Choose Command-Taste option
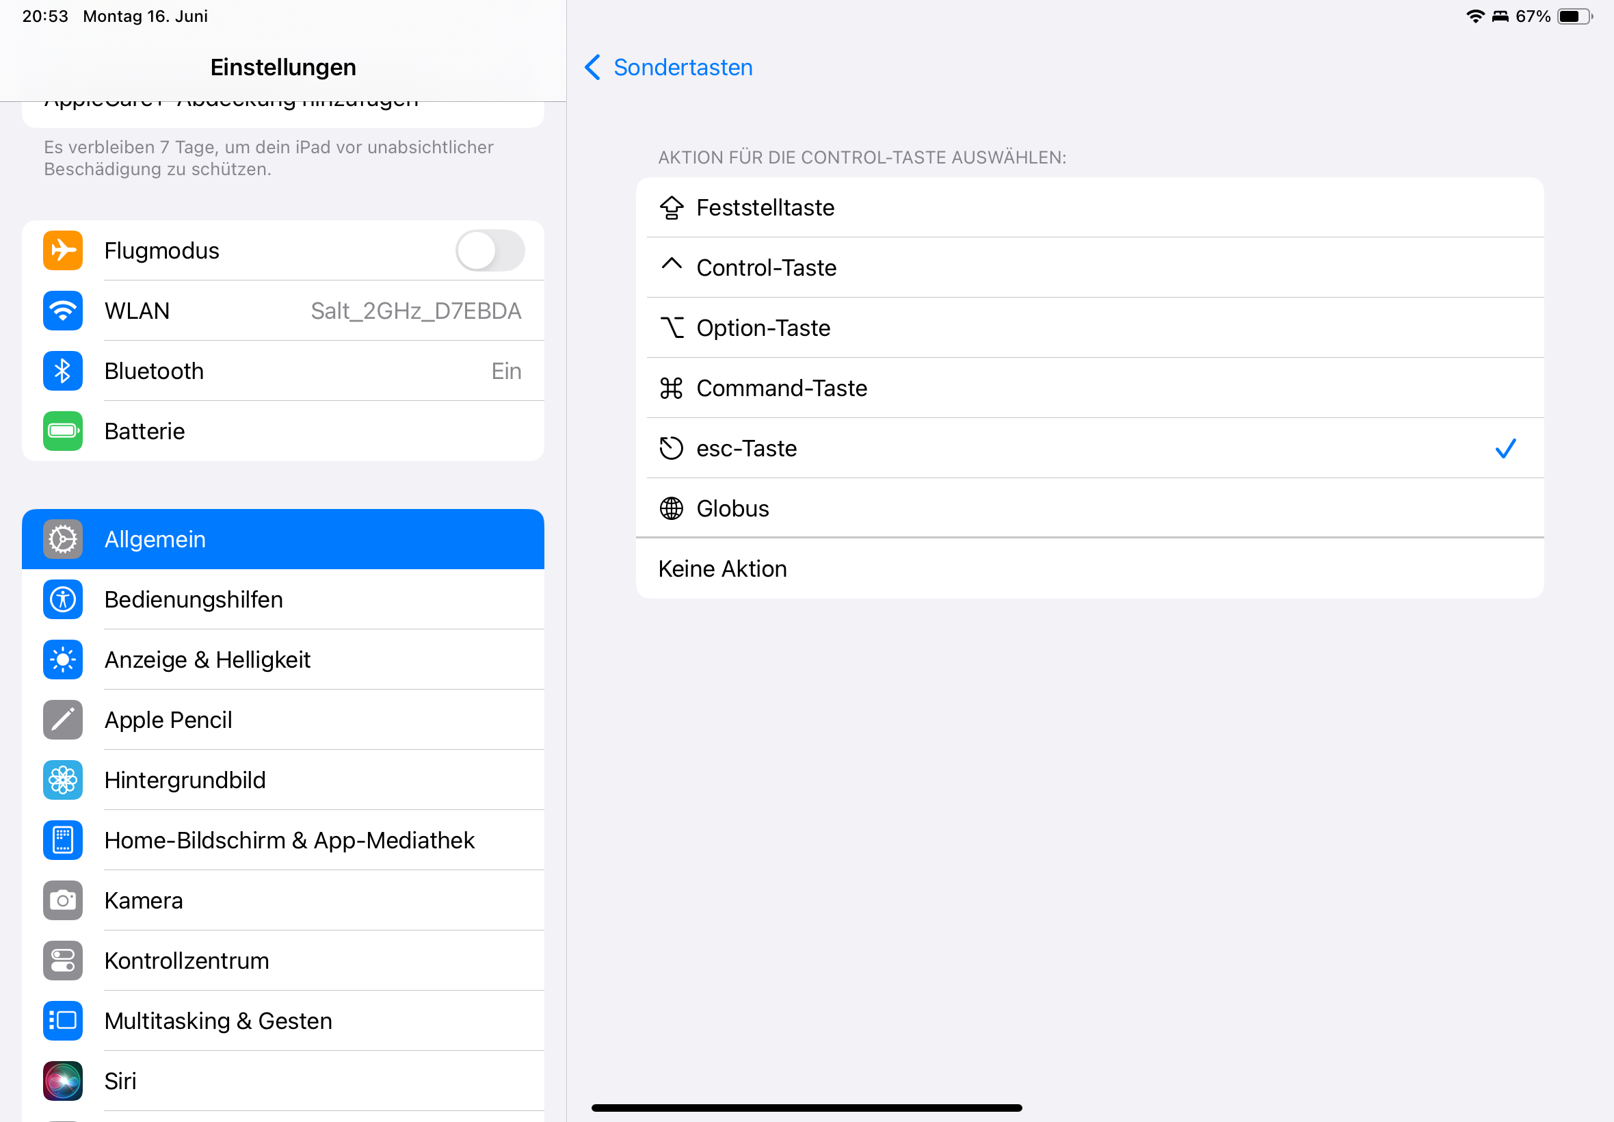 781,388
